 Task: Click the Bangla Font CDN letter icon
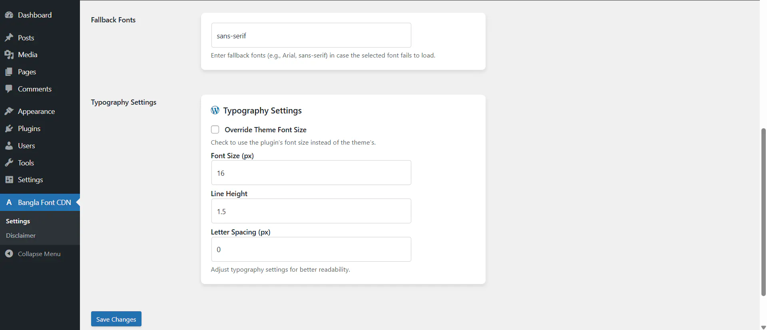(x=9, y=203)
